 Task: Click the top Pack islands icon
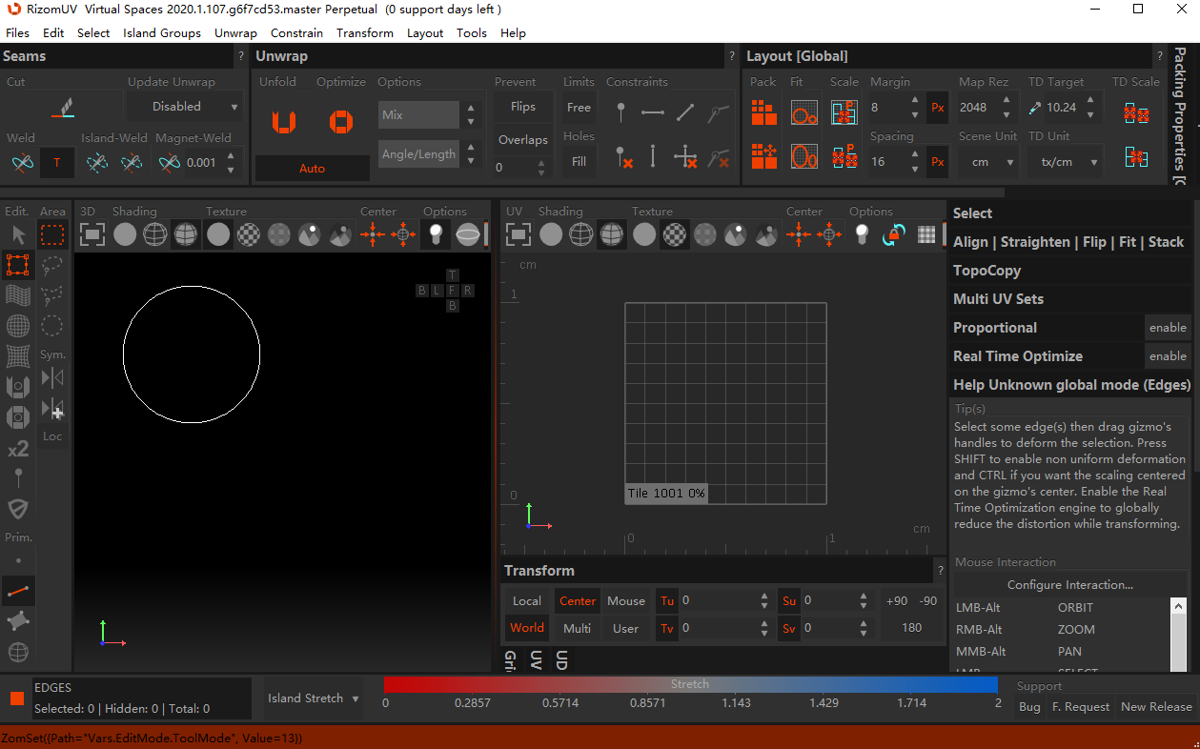click(763, 112)
